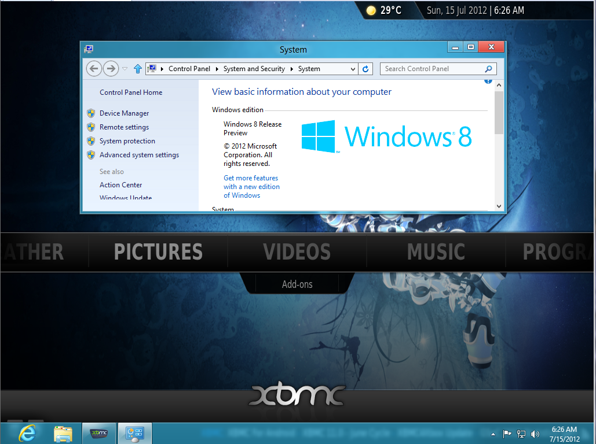Open Device Manager link
Screen dimensions: 596x444
coord(125,113)
